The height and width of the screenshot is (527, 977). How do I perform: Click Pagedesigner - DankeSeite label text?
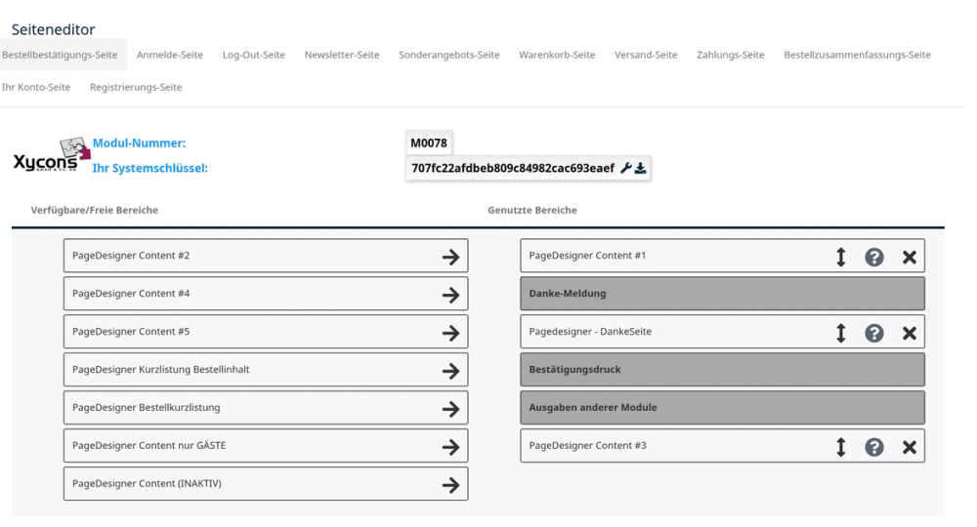tap(590, 332)
